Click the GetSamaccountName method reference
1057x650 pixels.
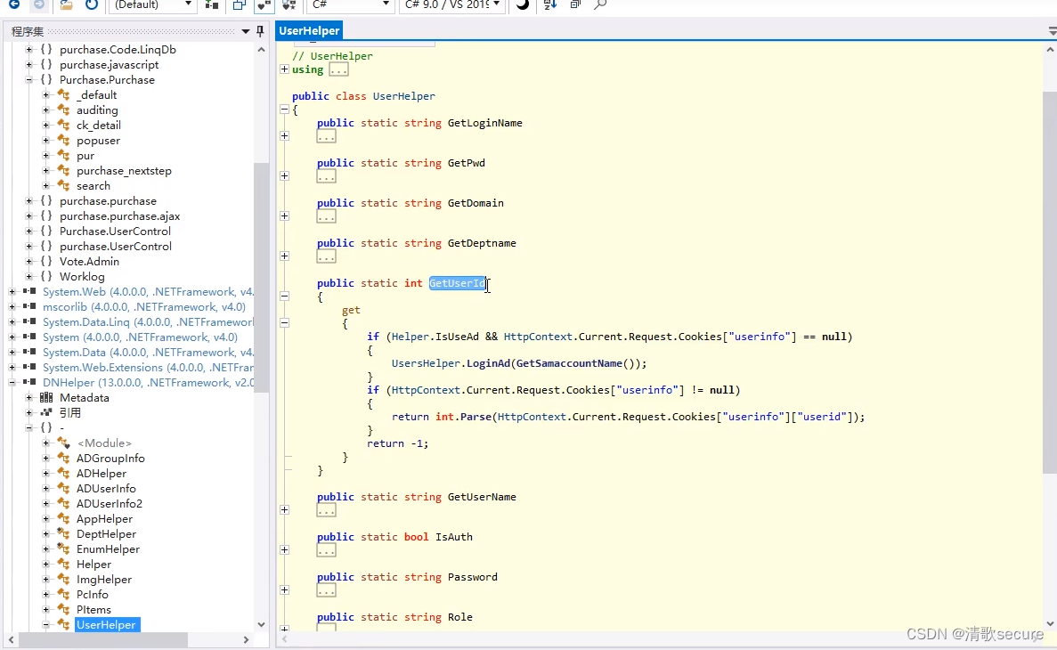[569, 363]
